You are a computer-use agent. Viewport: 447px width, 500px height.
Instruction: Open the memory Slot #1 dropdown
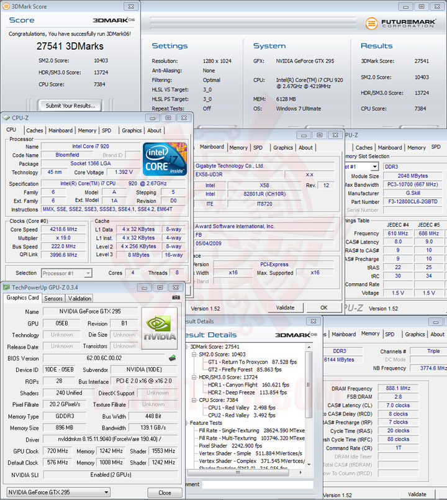tap(374, 166)
